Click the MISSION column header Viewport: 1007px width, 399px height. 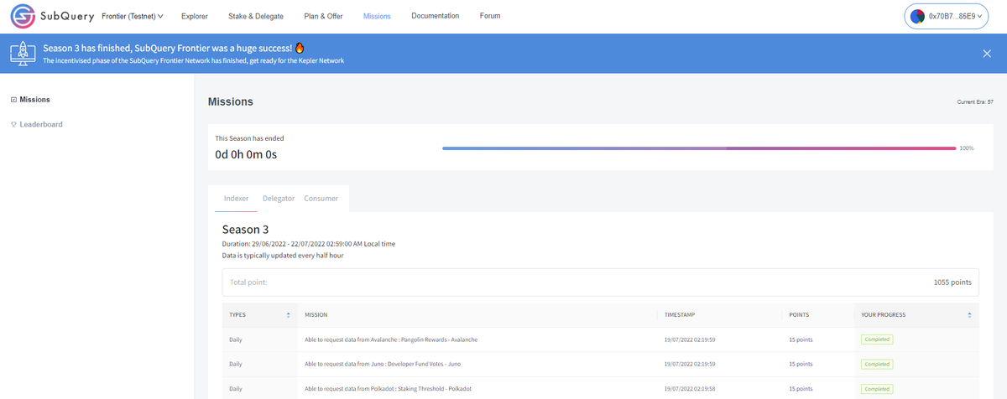(x=316, y=315)
